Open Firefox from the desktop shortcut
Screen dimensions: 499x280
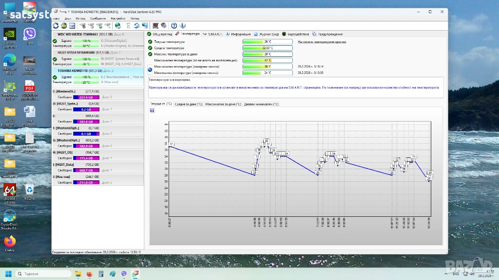click(x=10, y=243)
